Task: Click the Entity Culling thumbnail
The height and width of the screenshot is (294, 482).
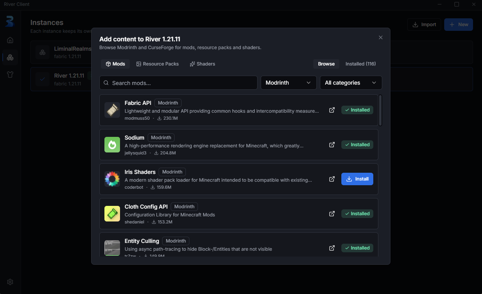Action: pyautogui.click(x=112, y=248)
